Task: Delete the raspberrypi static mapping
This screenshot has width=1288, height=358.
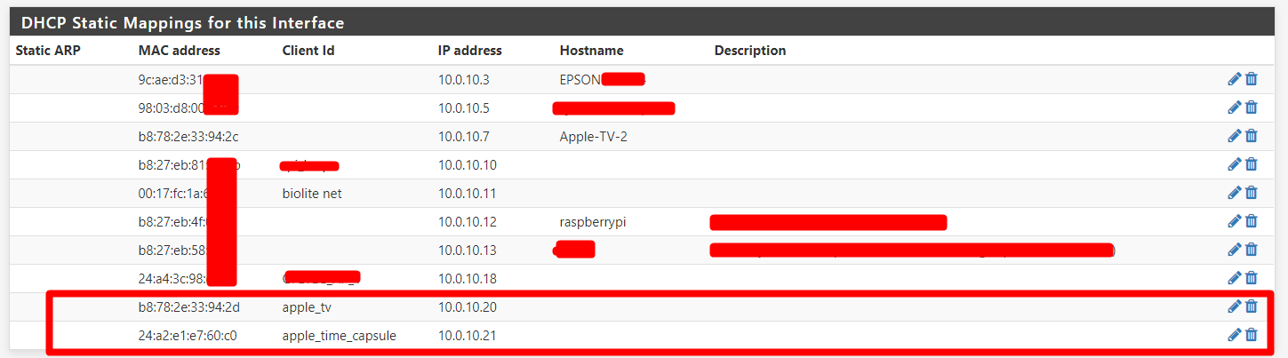Action: [1252, 221]
